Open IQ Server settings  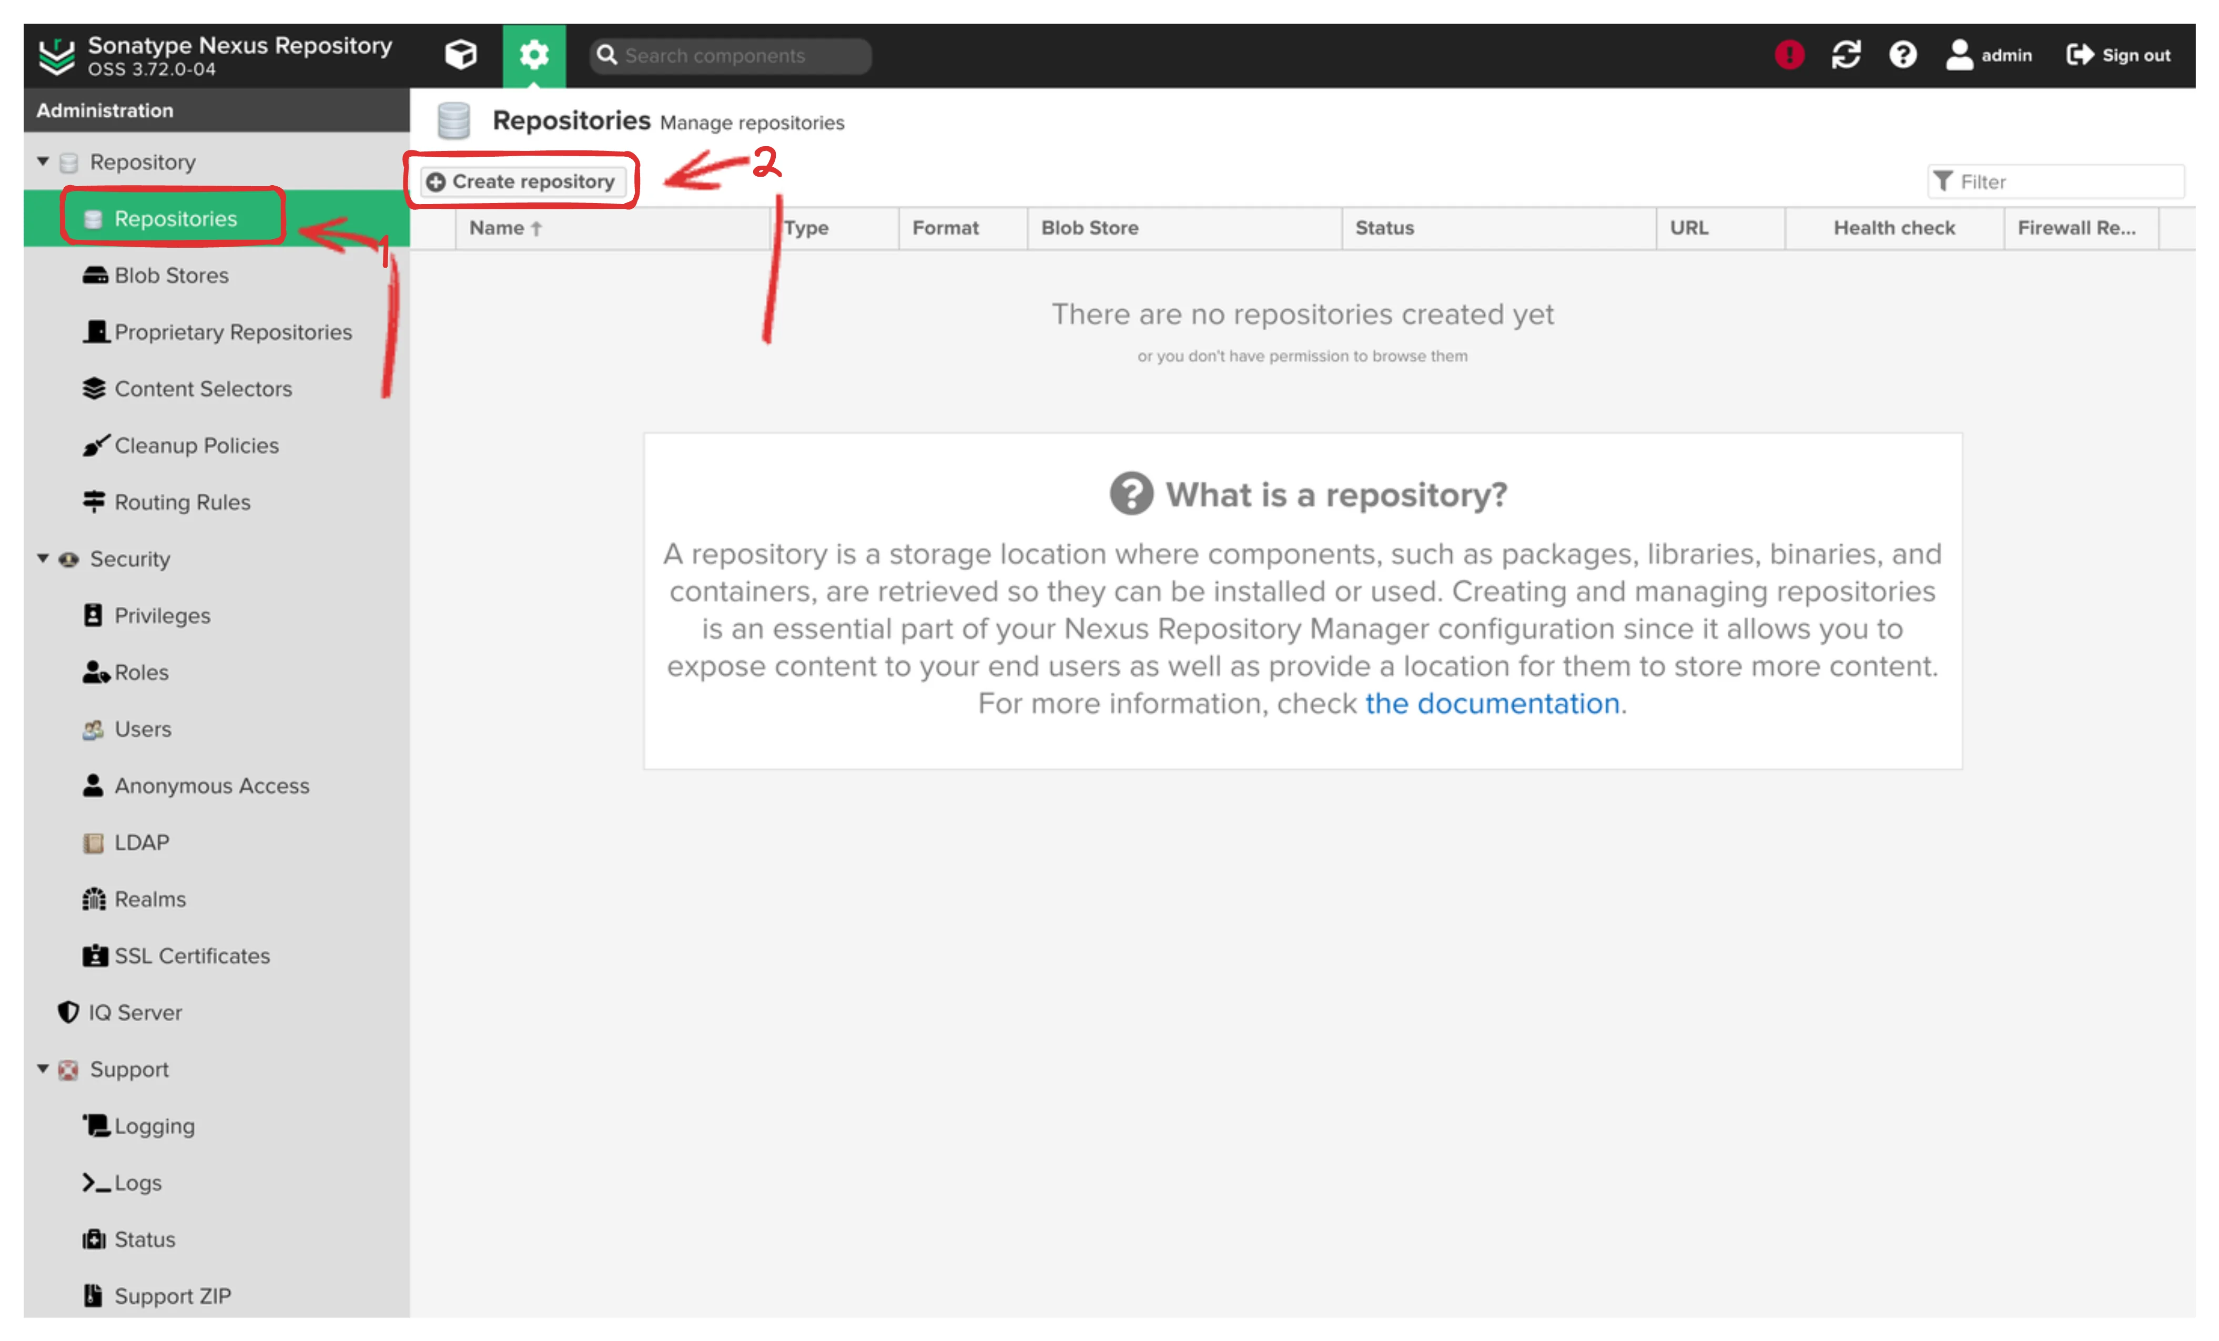(x=216, y=1013)
